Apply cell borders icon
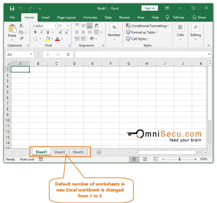 point(35,39)
